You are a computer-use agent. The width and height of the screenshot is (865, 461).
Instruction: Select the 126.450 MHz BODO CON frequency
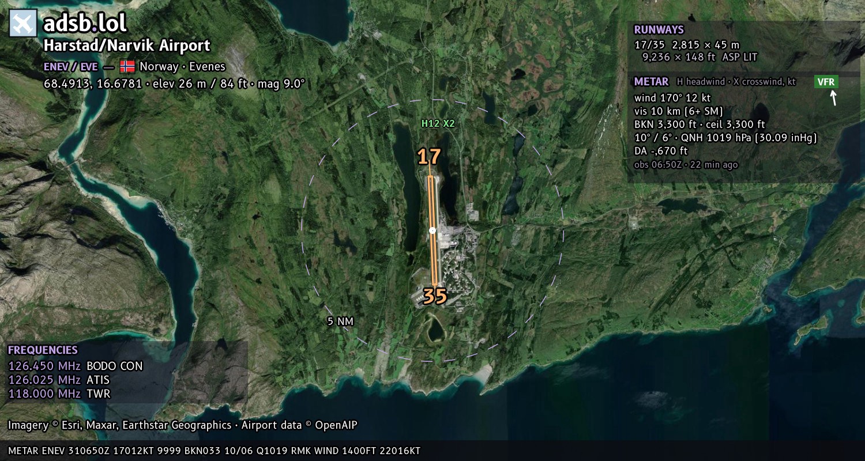(x=76, y=366)
